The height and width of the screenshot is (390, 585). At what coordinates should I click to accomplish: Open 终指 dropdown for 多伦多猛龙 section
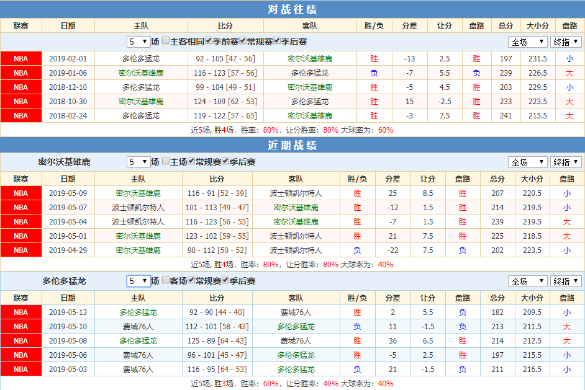pyautogui.click(x=566, y=281)
